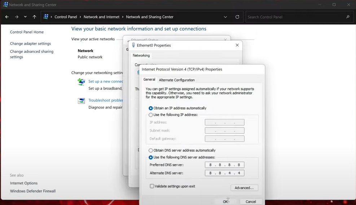Open Change adapter settings

pos(30,44)
